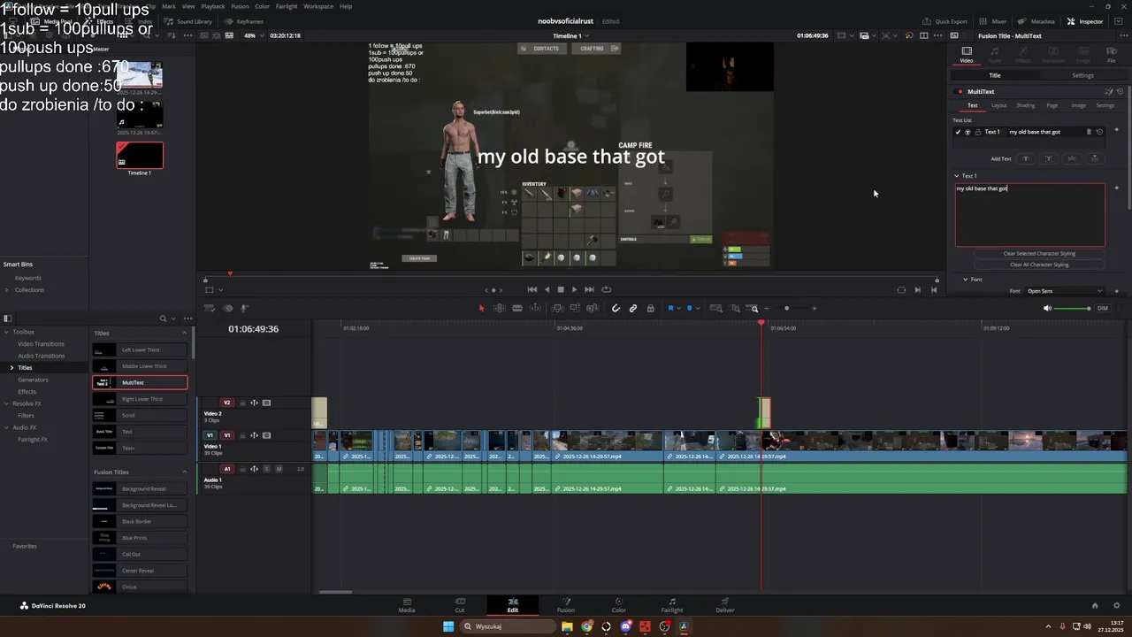Collapse the Text 1 section

956,176
